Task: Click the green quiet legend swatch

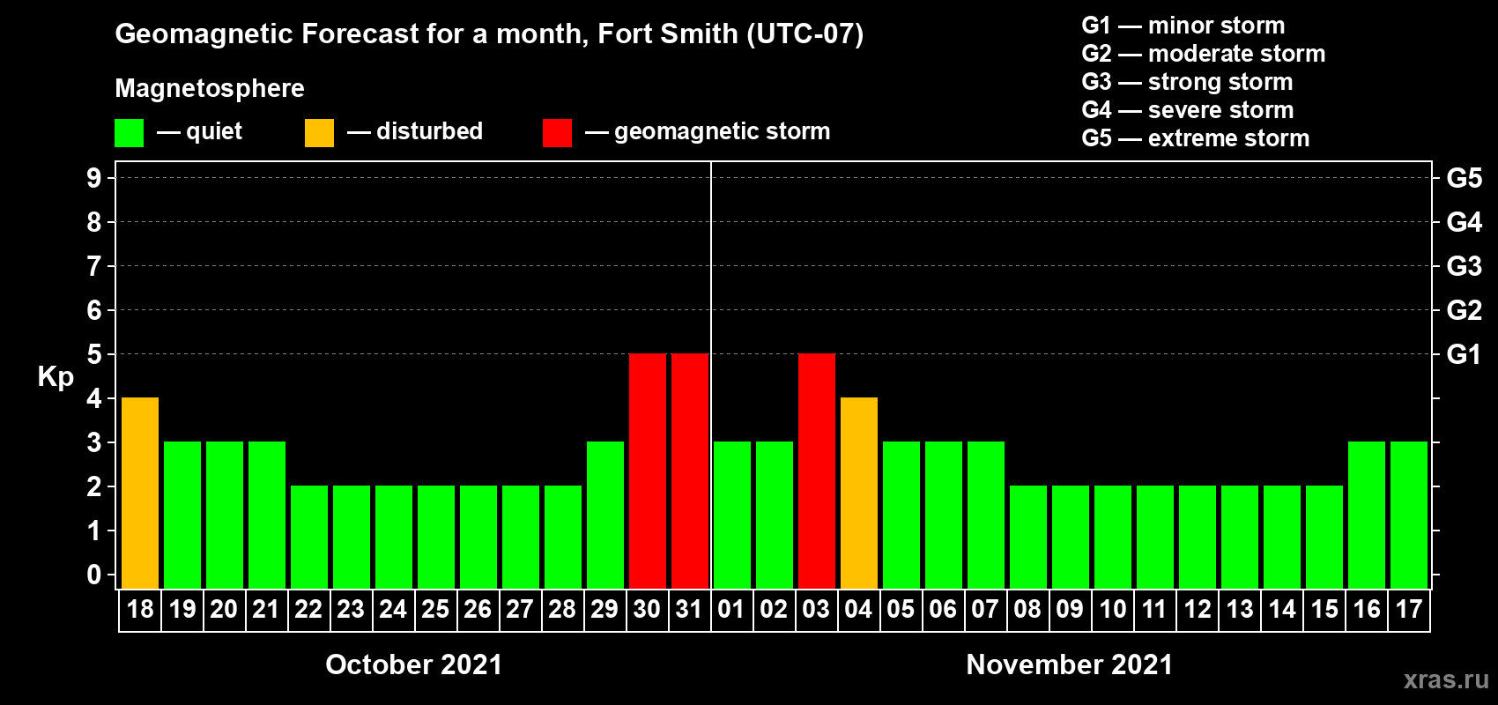Action: 129,133
